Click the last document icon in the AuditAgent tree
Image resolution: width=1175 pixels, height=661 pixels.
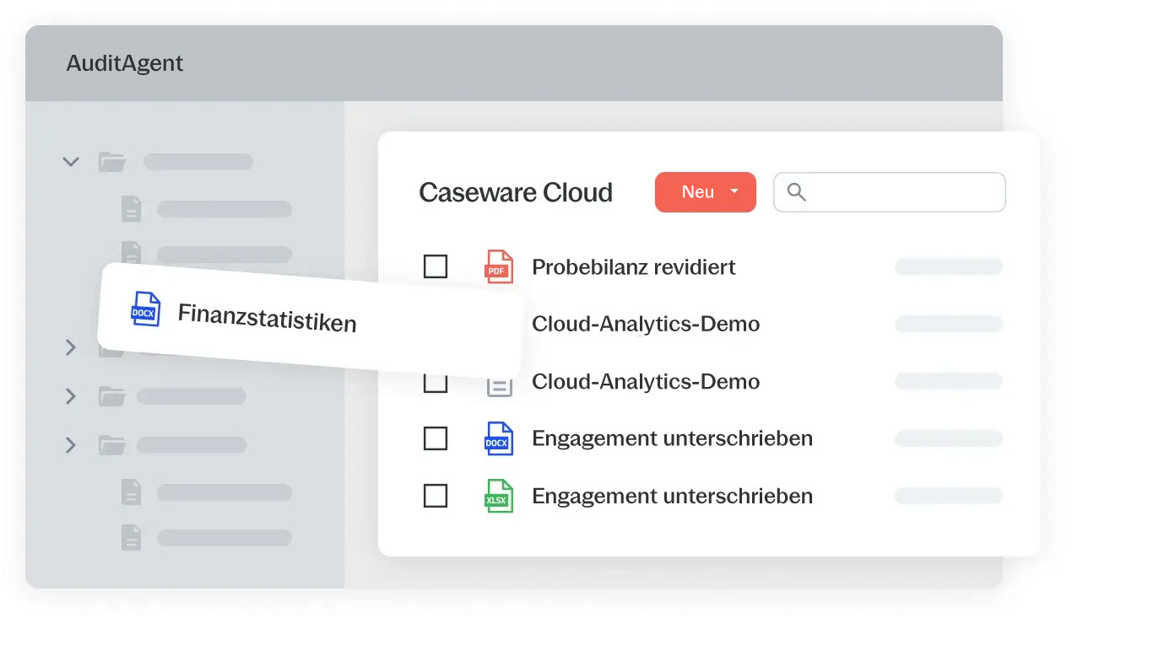(131, 537)
